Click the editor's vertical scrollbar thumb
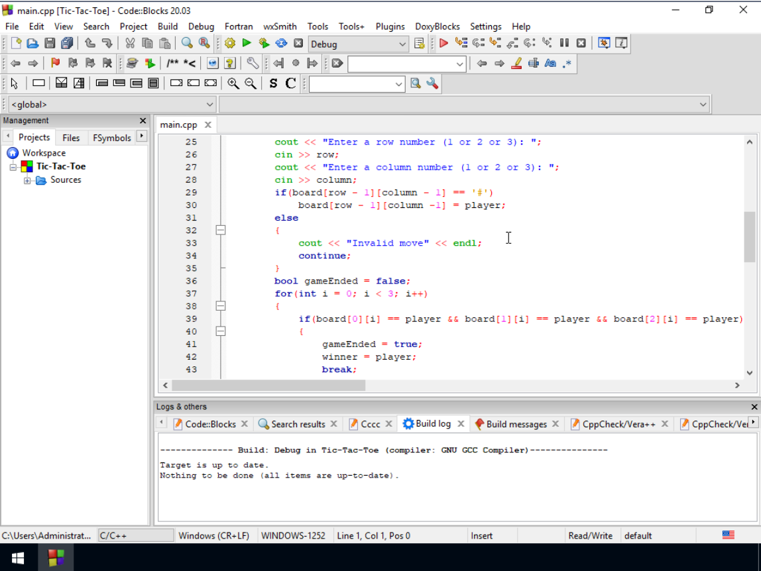The image size is (761, 571). coord(750,236)
